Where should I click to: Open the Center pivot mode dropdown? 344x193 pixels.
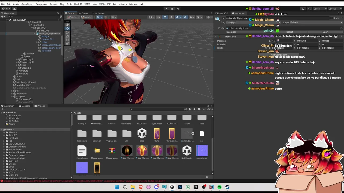click(73, 17)
